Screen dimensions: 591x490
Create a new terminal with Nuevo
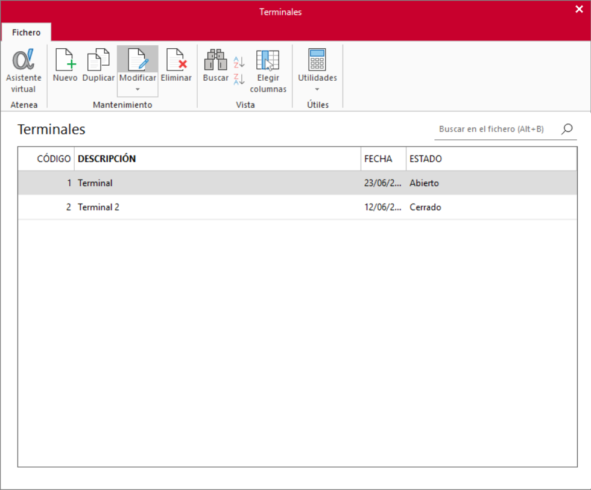pyautogui.click(x=65, y=60)
